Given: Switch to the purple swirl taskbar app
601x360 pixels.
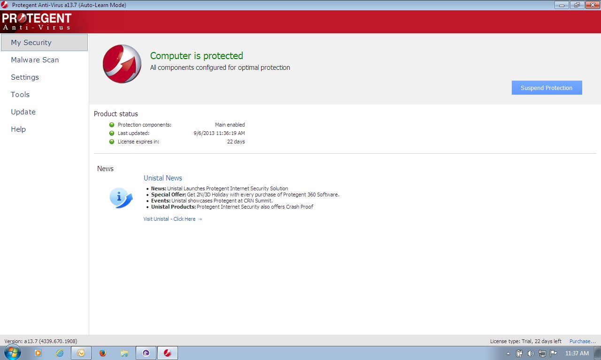Looking at the screenshot, I should (146, 353).
